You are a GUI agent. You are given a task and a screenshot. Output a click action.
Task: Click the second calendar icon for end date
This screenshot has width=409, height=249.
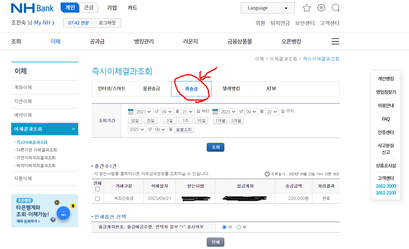(215, 111)
